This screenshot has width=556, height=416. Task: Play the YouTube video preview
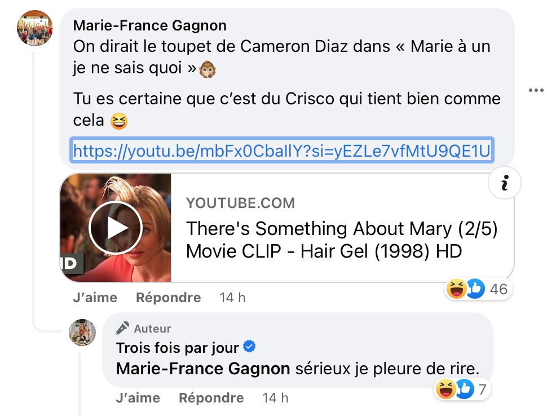click(x=116, y=228)
